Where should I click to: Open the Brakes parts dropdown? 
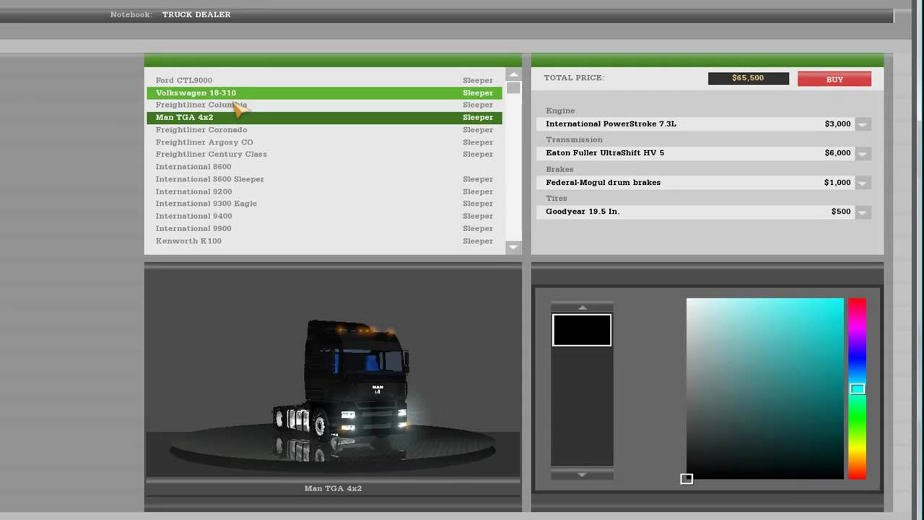(862, 183)
